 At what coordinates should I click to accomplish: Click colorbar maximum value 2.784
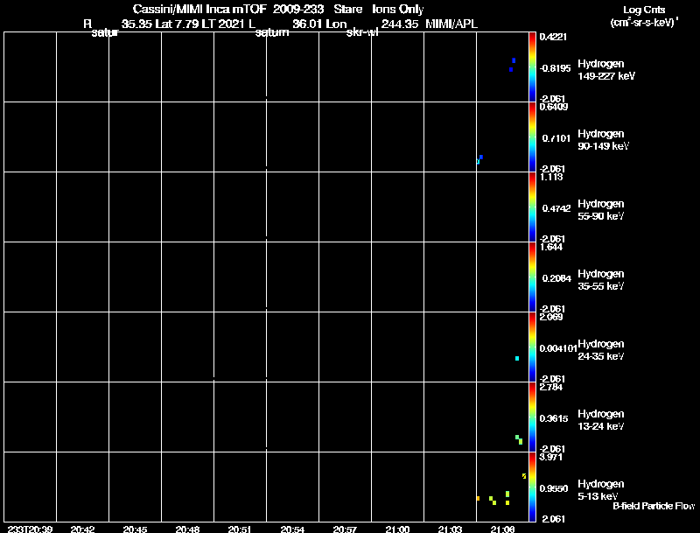point(551,387)
